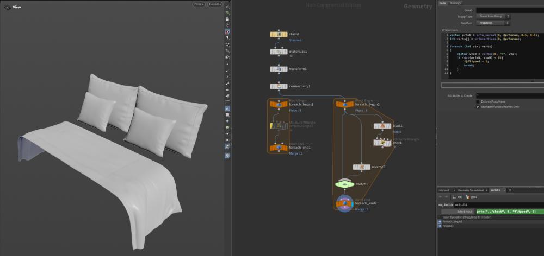
Task: Toggle Standard Variable Names Only checkbox
Action: click(478, 107)
